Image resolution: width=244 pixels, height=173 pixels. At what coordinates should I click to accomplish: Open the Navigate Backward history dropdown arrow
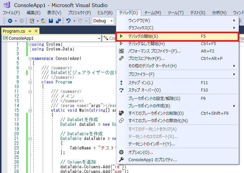[x=16, y=21]
